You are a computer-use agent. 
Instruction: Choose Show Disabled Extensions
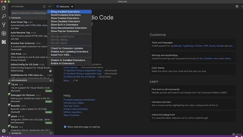tap(69, 21)
